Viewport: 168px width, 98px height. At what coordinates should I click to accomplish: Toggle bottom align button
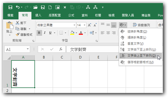point(114,25)
